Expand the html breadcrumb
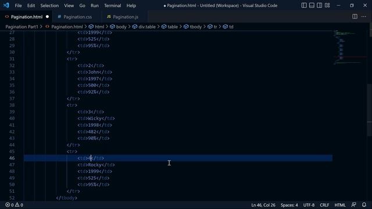 (x=99, y=27)
